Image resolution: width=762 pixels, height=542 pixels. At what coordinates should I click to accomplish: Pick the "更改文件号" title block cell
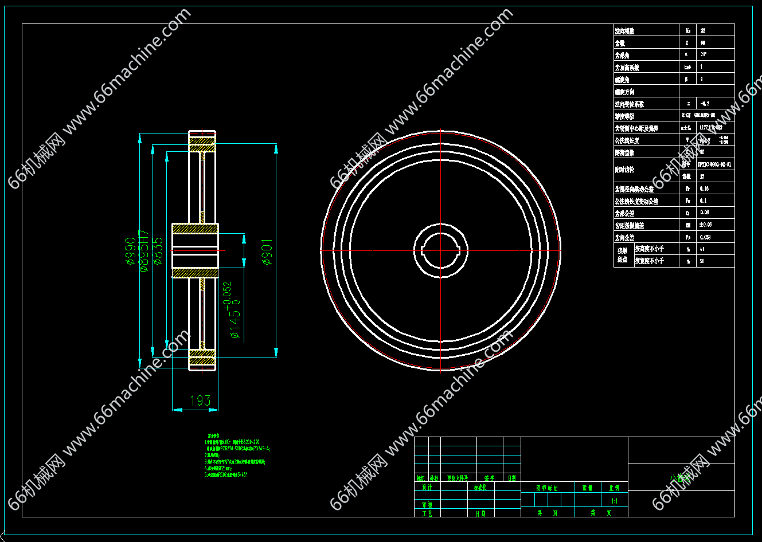click(x=458, y=478)
